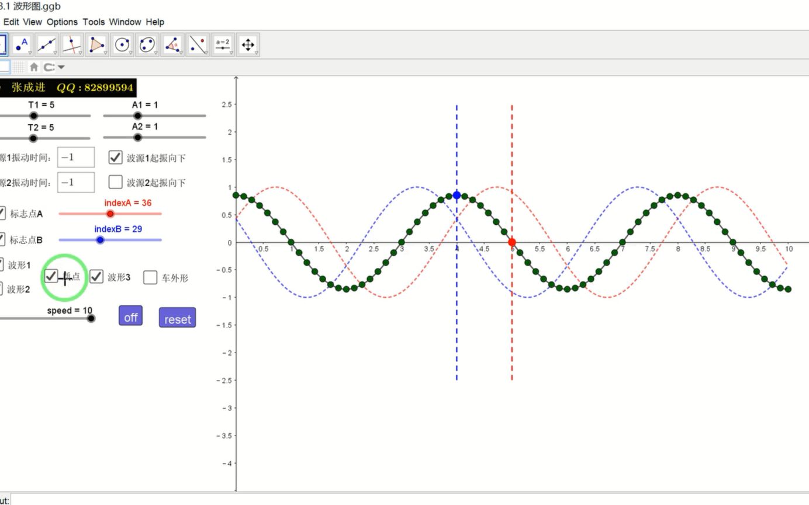Click the red marker point on the x-axis
The image size is (809, 505).
pos(512,242)
